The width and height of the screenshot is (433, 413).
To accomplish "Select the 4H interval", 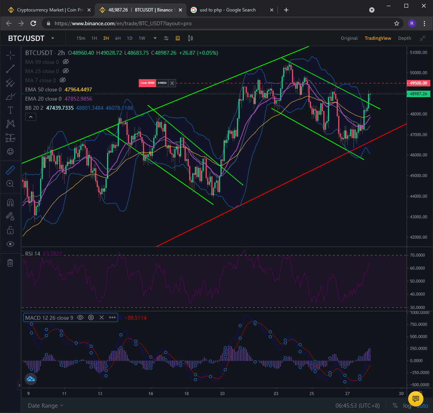I will pos(118,38).
